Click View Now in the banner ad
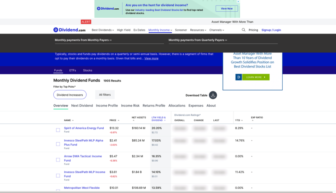Screen dimensions: 336x193 tap(226, 8)
